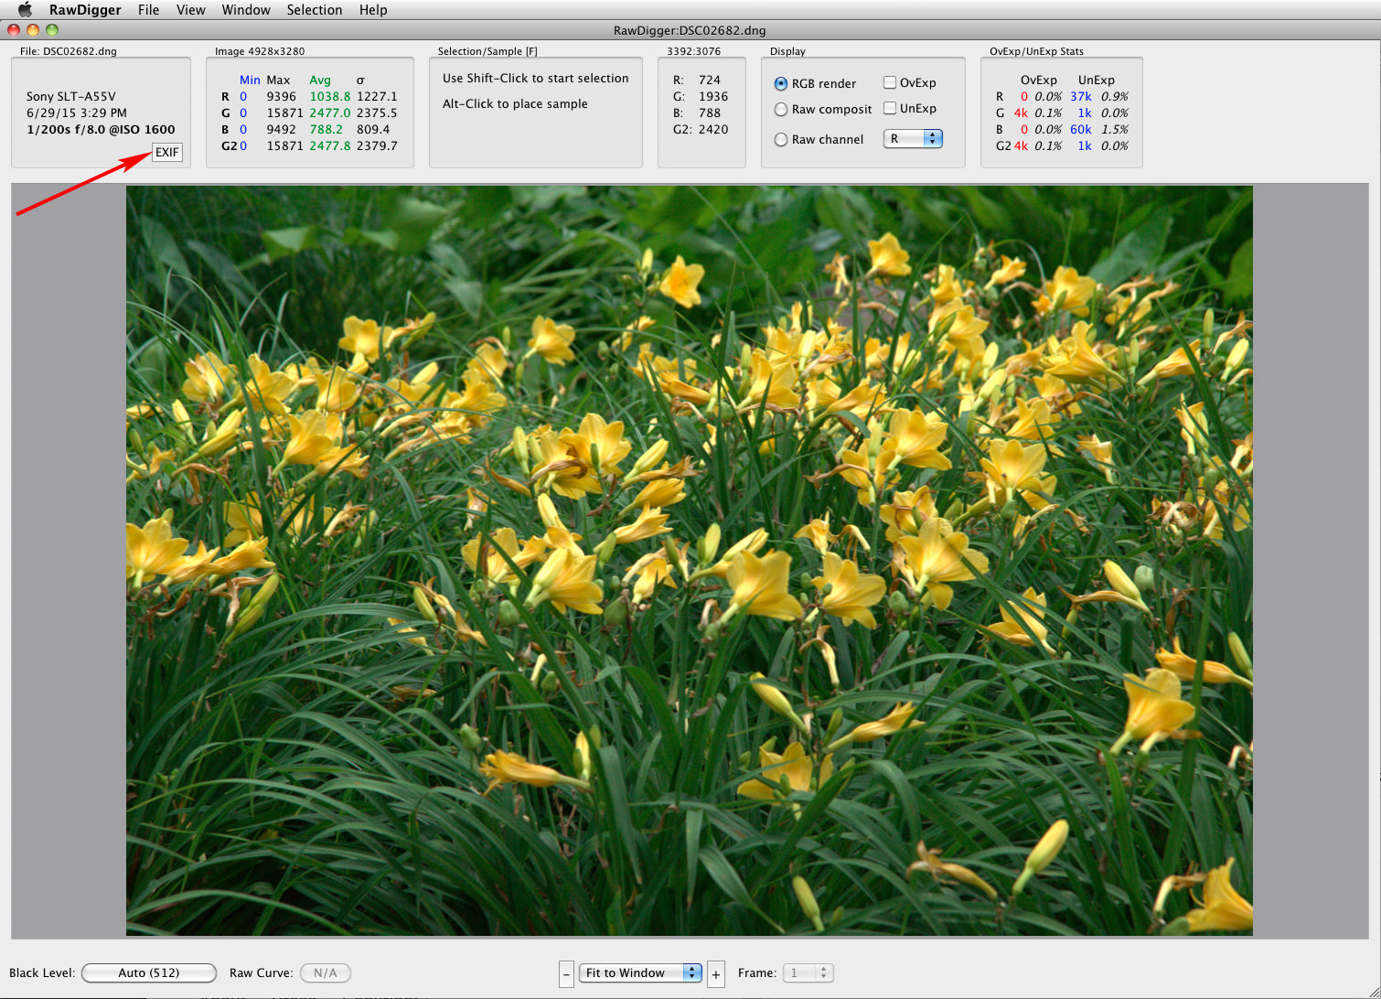Click the window title RawDigger:DSC02682.dng
This screenshot has width=1381, height=999.
(690, 30)
